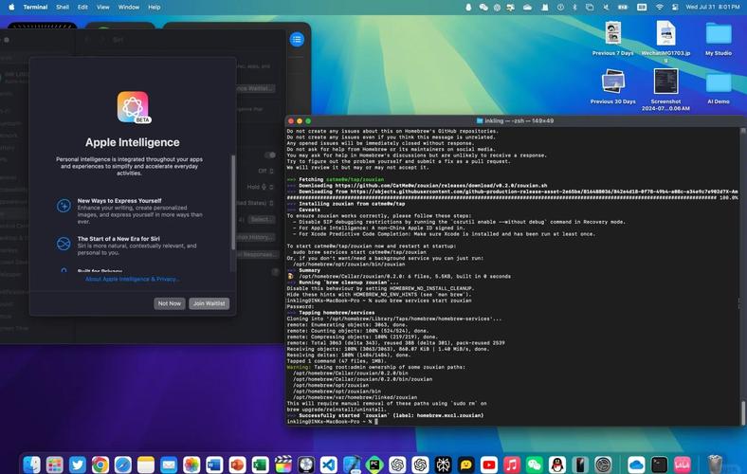Launch Microsoft PowerPoint from the Dock

[x=237, y=464]
